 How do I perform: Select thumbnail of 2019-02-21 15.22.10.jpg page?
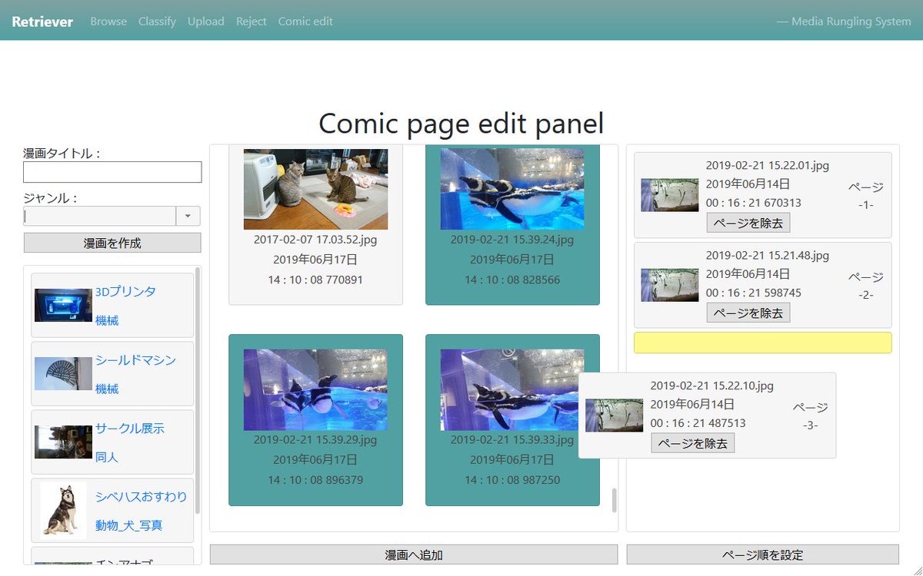(615, 415)
